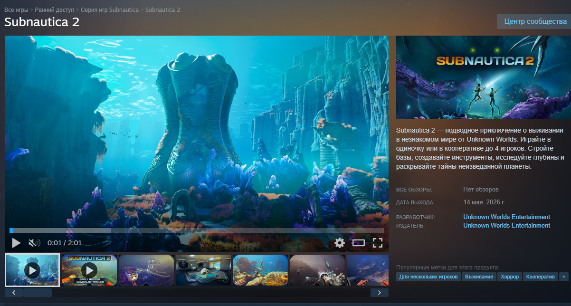Click the Subnautica 2 header capsule image
This screenshot has height=306, width=571.
pos(484,77)
